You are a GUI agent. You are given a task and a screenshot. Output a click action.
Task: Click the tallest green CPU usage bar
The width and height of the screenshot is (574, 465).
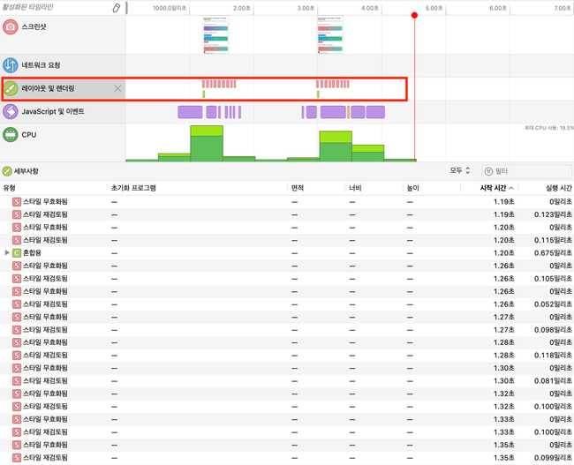[207, 146]
